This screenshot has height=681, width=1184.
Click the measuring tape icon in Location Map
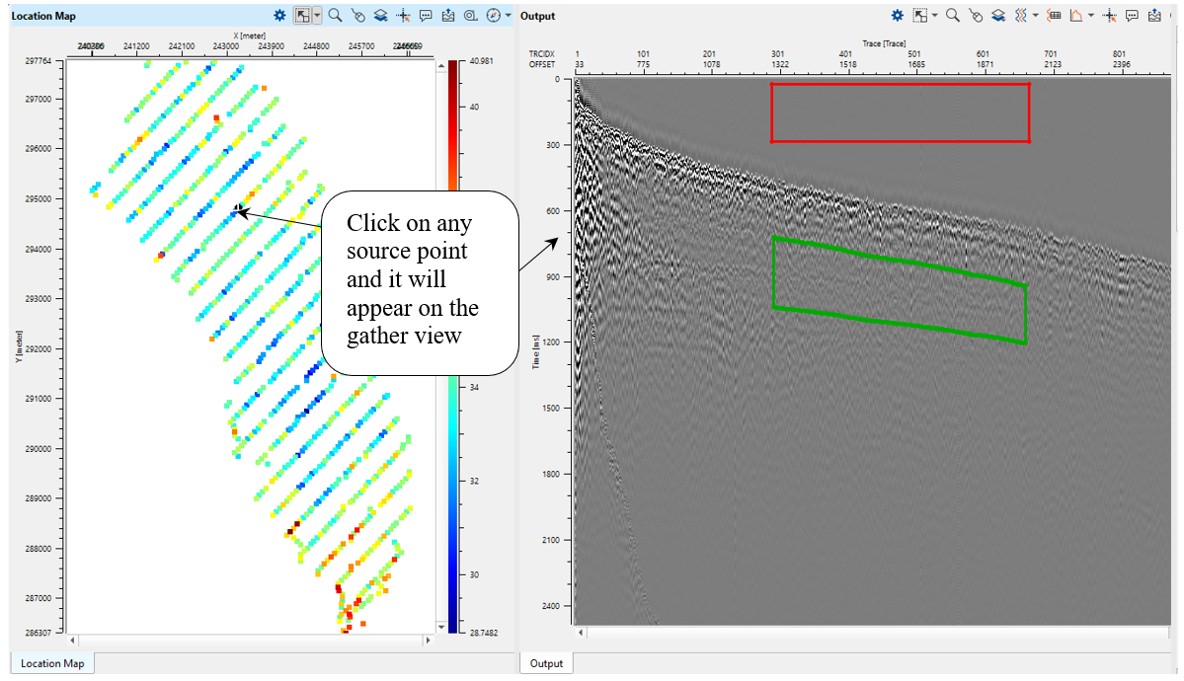[x=471, y=16]
